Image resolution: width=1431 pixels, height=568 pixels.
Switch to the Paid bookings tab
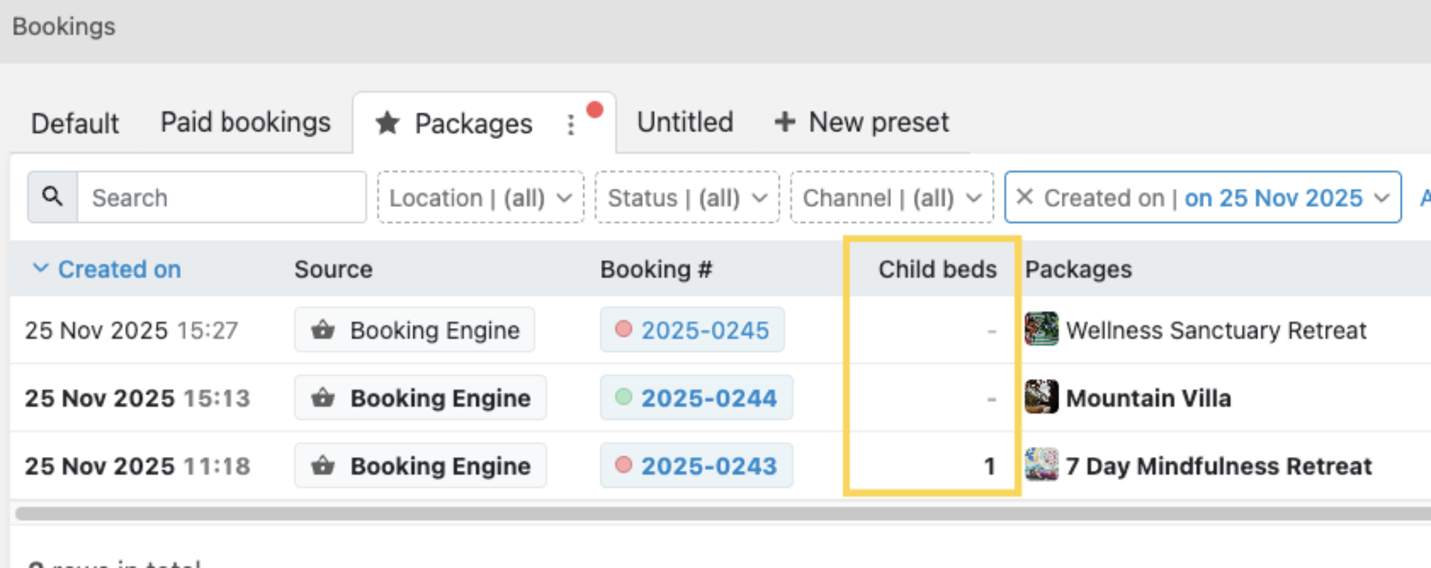[x=245, y=123]
